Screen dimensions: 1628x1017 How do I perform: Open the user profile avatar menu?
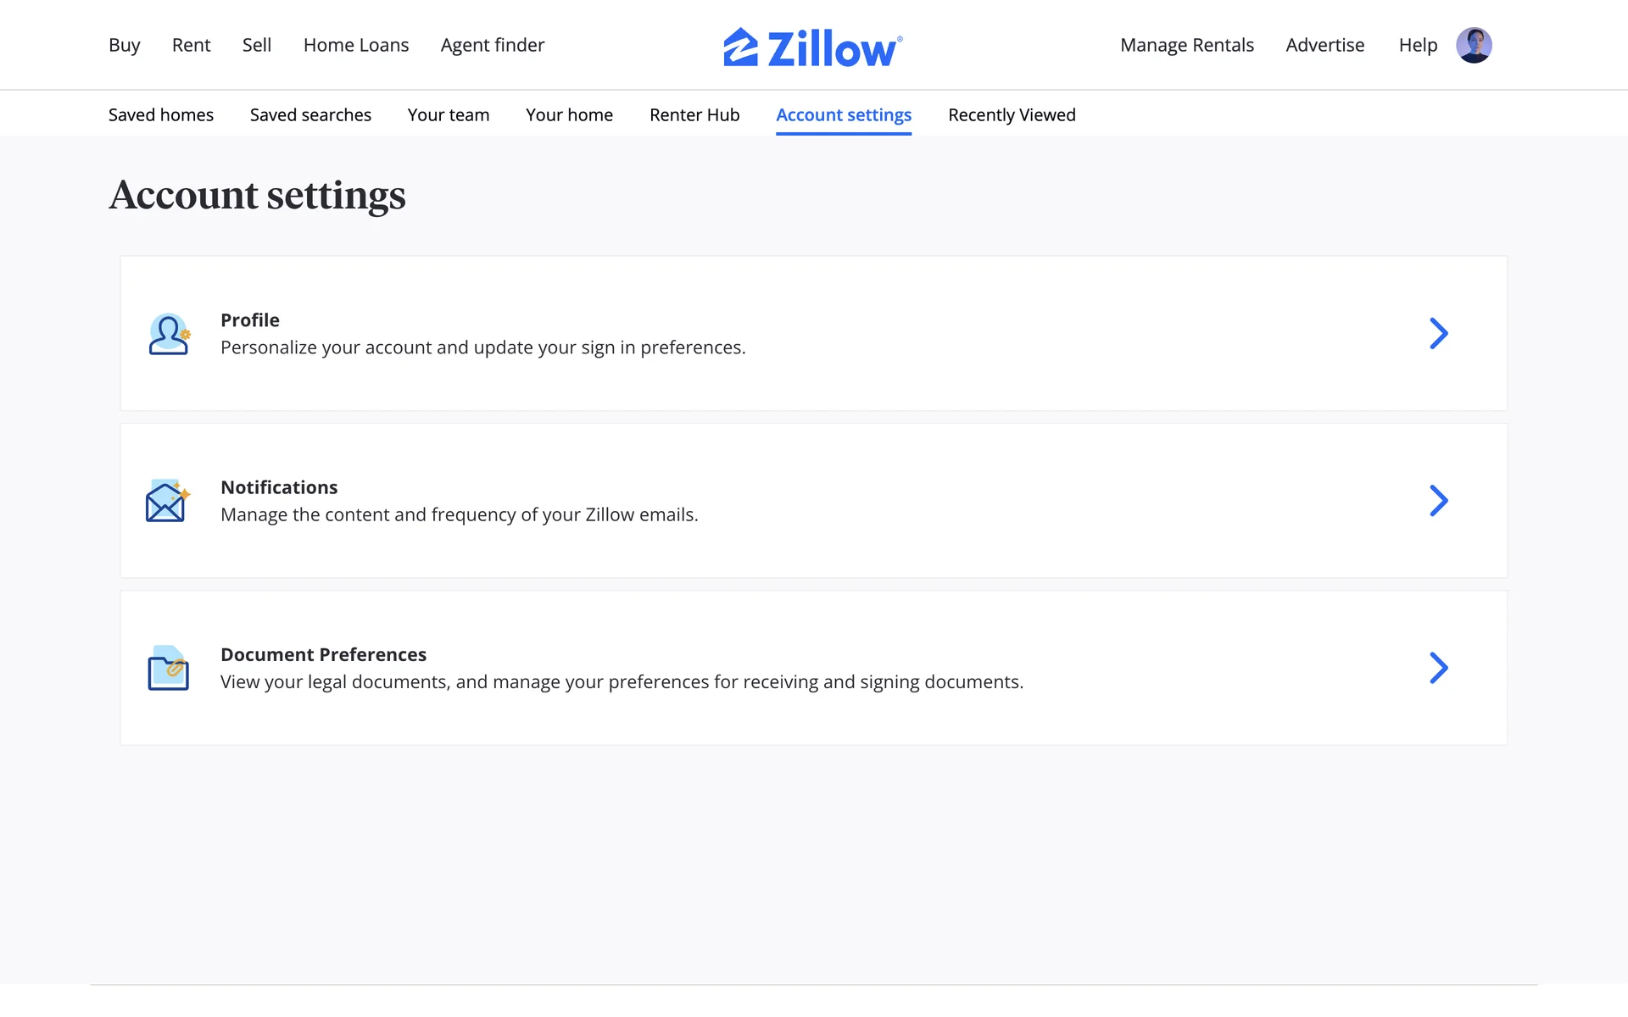[x=1474, y=46]
